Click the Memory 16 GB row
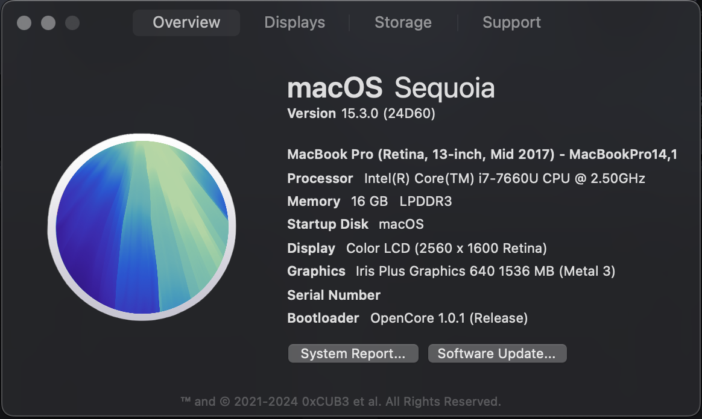Image resolution: width=702 pixels, height=419 pixels. pos(369,202)
